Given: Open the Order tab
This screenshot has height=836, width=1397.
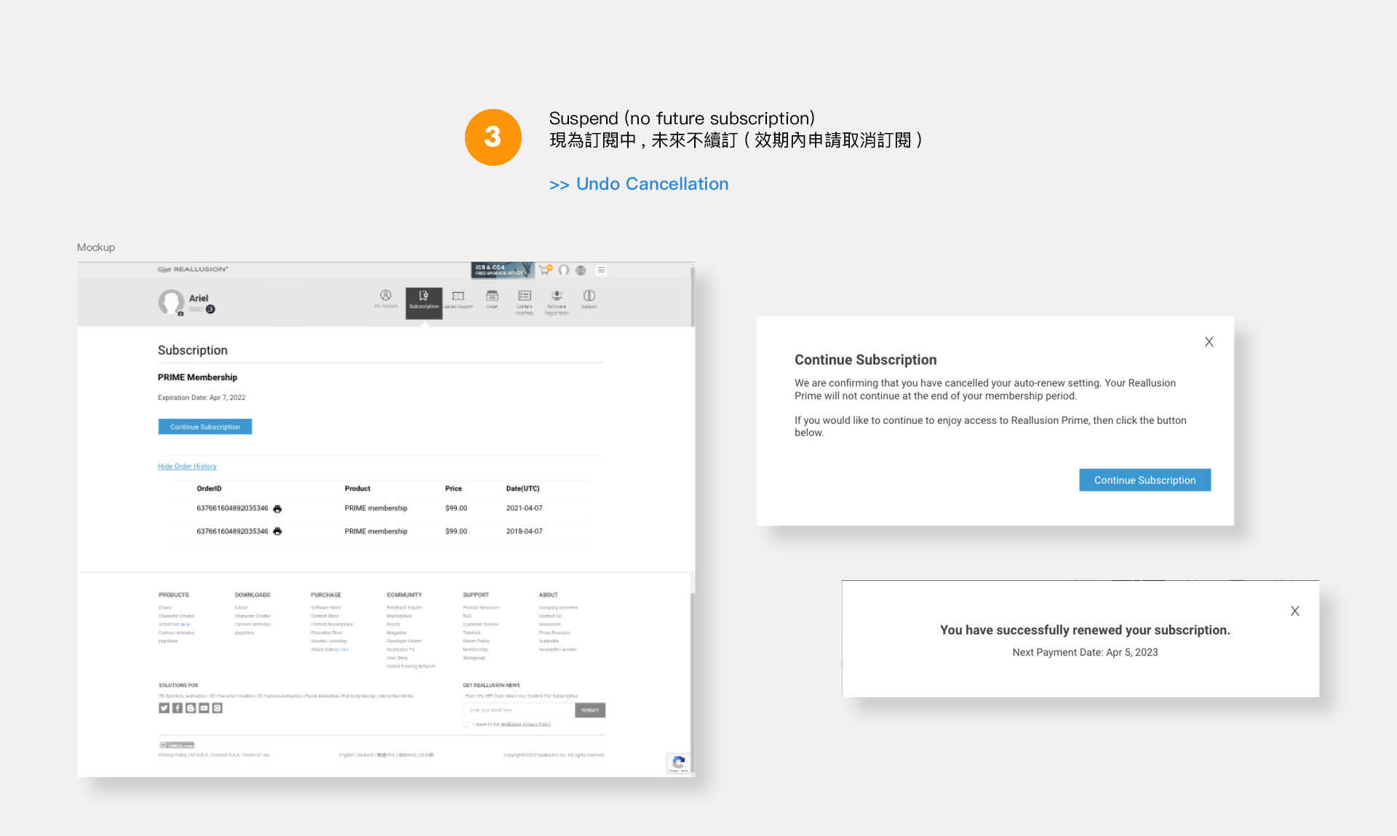Looking at the screenshot, I should pyautogui.click(x=492, y=299).
